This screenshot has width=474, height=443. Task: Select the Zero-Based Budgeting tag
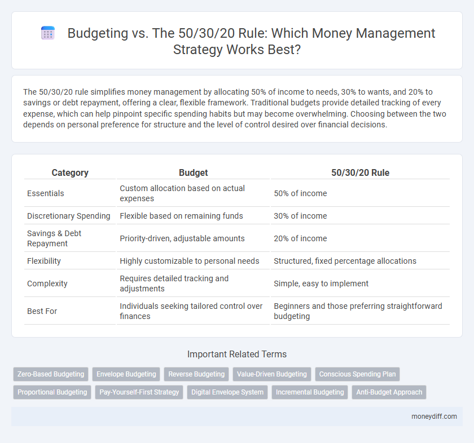coord(50,374)
